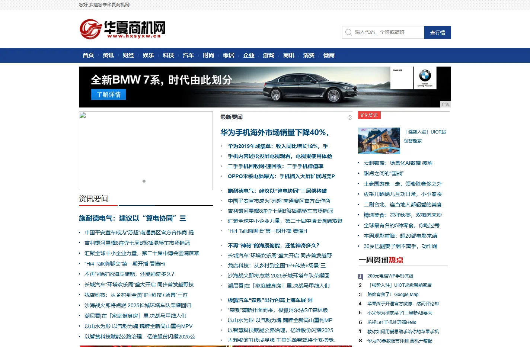Screen dimensions: 530x347
Task: Open hot item 华为P8参数细节评测
Action: point(400,341)
